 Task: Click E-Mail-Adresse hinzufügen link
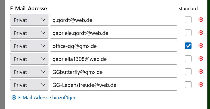click(47, 98)
